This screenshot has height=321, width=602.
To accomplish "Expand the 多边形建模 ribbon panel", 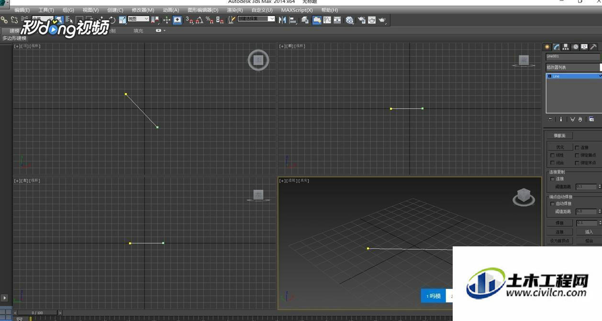I will tap(14, 38).
